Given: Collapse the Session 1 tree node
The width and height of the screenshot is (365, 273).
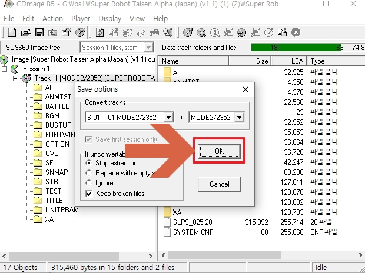Looking at the screenshot, I should tap(4, 69).
